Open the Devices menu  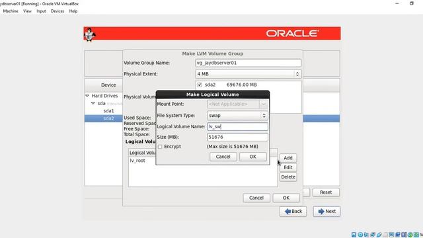click(x=58, y=11)
